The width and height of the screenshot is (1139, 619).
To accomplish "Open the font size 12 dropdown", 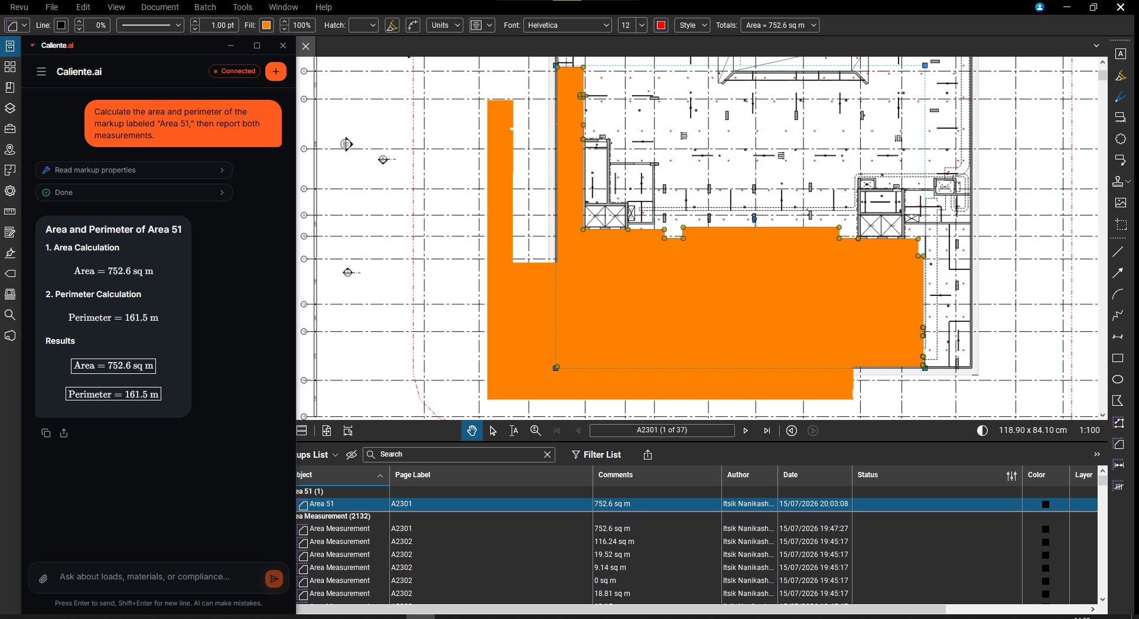I will pyautogui.click(x=632, y=25).
